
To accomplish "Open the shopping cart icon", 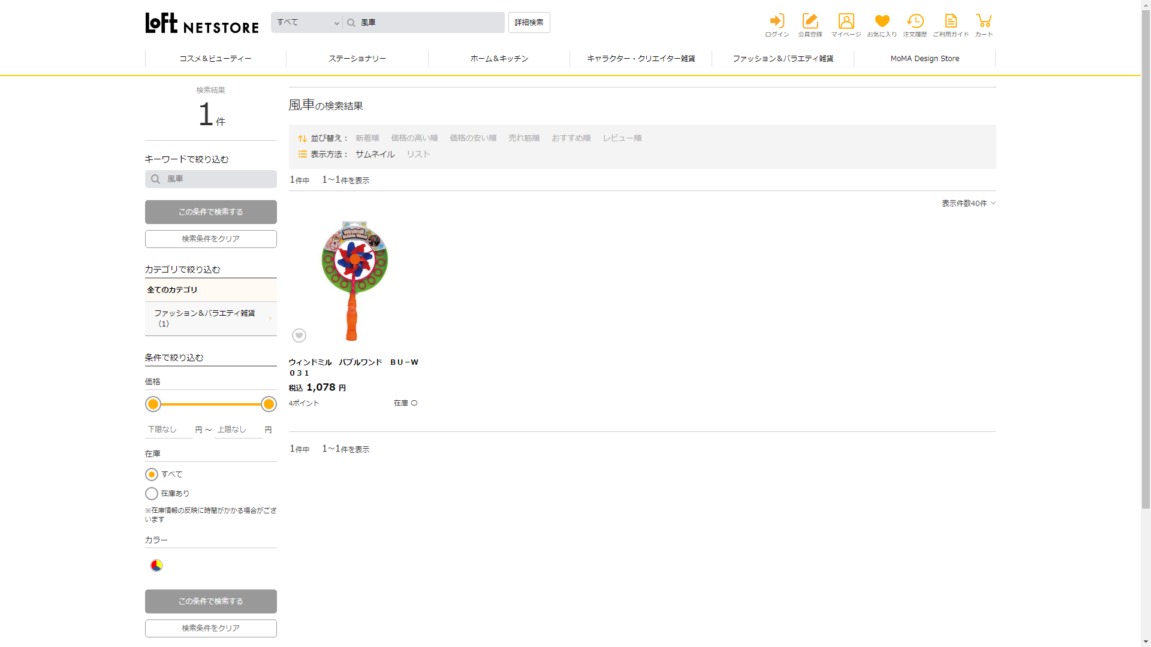I will (x=984, y=22).
